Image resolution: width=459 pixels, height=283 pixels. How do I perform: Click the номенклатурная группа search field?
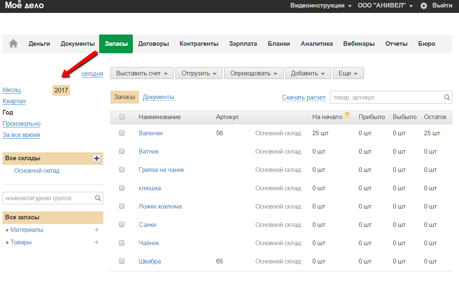(48, 199)
